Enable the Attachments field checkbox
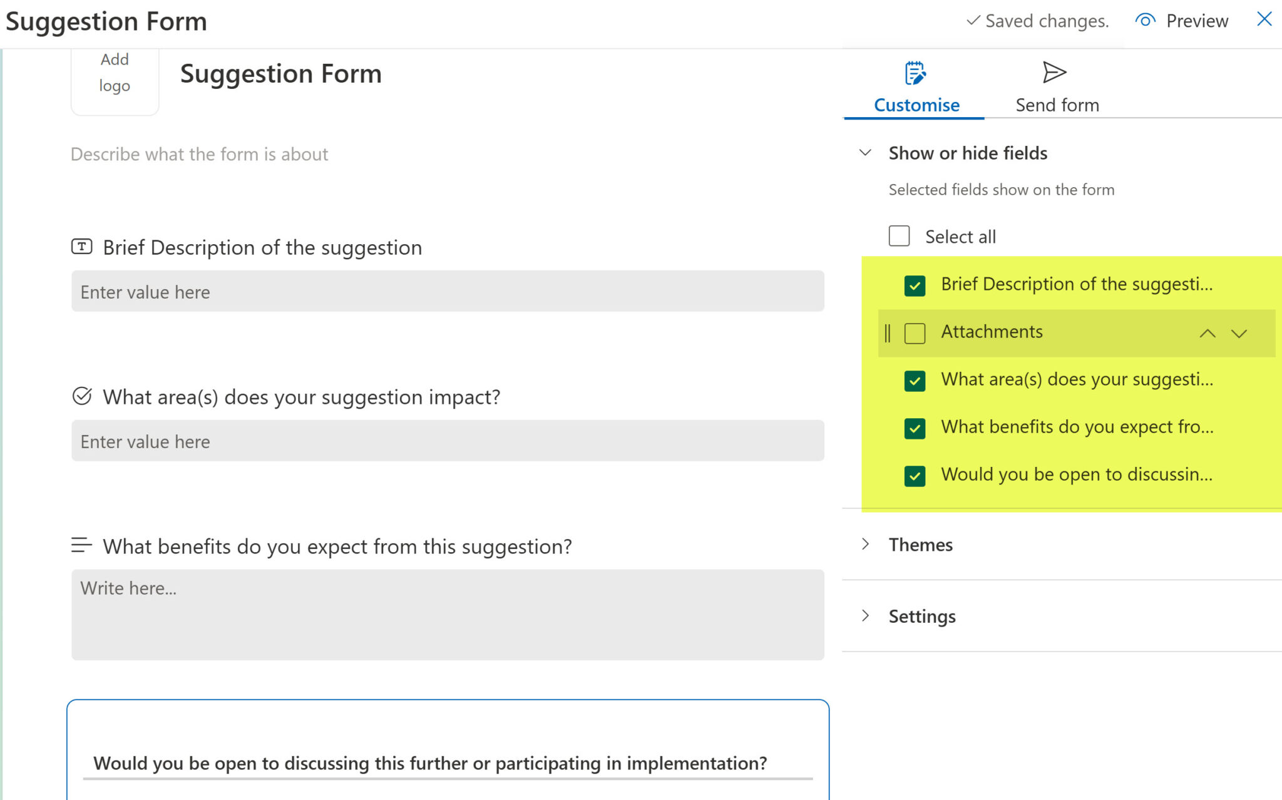 [x=915, y=333]
